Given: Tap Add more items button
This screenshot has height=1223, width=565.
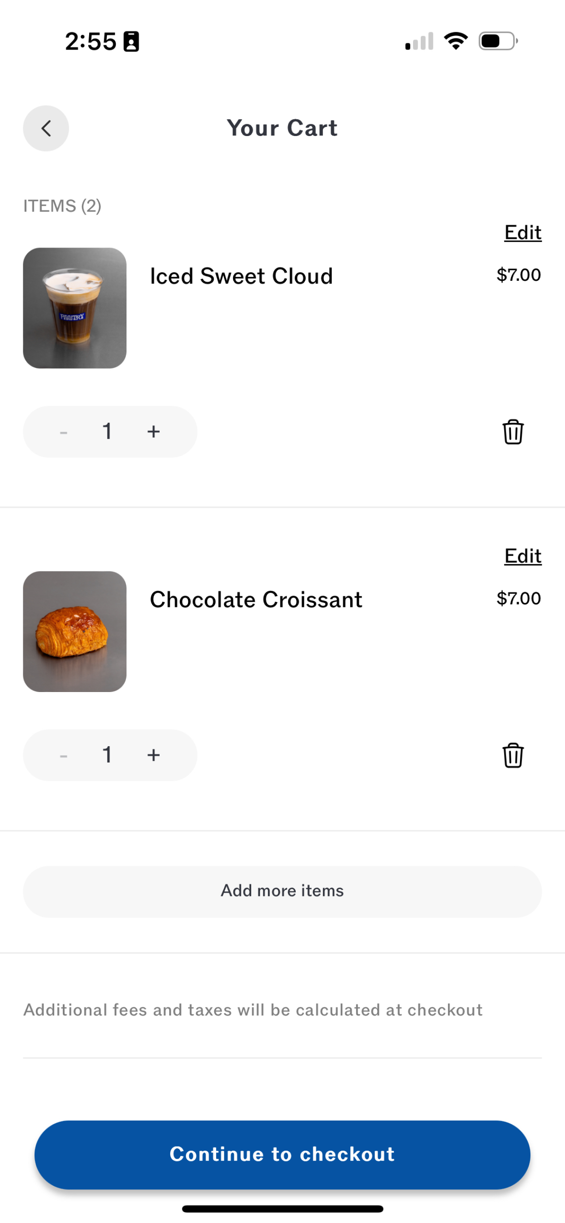Looking at the screenshot, I should 282,891.
